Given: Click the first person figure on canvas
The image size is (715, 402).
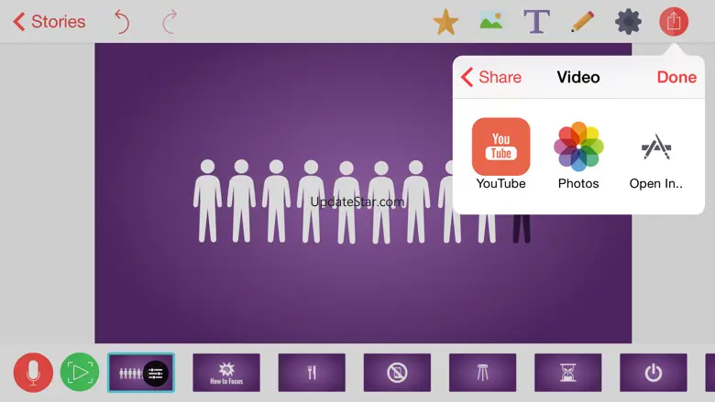Looking at the screenshot, I should 207,201.
